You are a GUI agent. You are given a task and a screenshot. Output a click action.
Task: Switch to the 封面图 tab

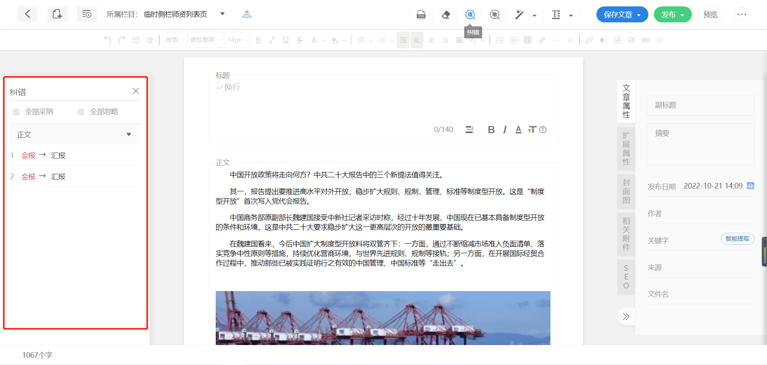(x=626, y=191)
